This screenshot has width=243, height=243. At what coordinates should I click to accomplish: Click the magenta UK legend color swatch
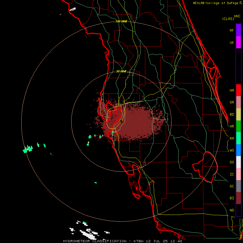pos(238,42)
